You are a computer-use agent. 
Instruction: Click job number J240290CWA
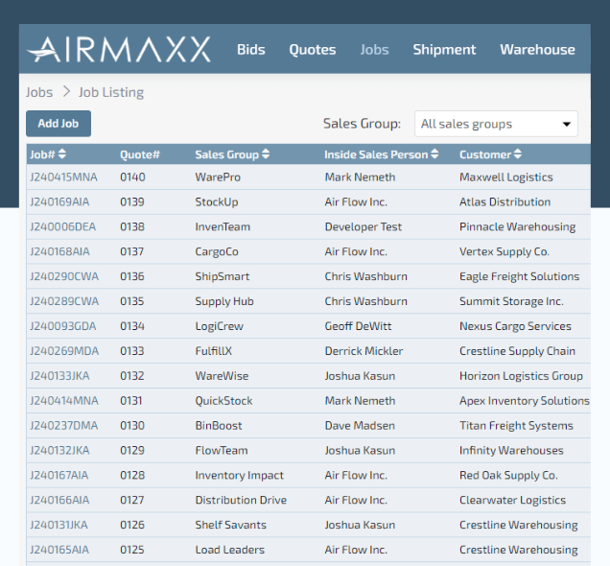[63, 276]
